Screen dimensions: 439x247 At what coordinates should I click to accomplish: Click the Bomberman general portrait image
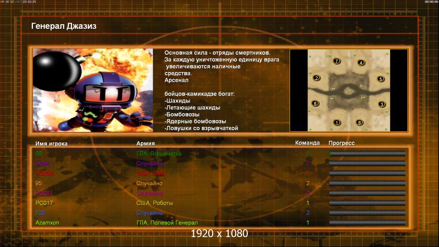click(93, 90)
